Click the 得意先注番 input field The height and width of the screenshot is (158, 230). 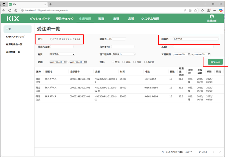[62, 47]
